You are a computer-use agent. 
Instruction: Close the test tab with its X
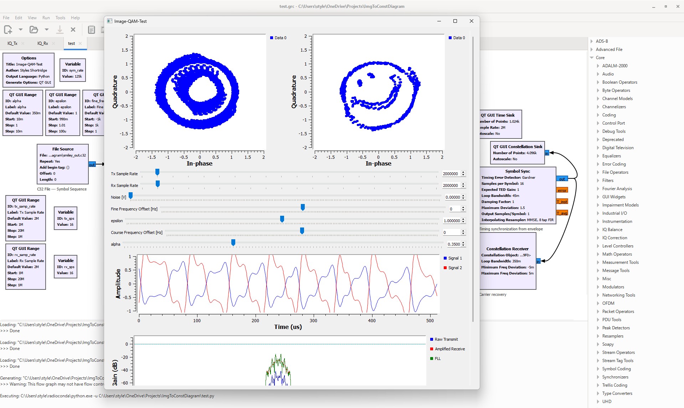(80, 43)
